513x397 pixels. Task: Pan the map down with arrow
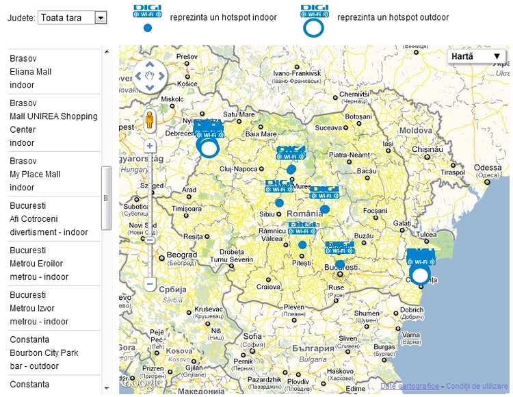[150, 88]
